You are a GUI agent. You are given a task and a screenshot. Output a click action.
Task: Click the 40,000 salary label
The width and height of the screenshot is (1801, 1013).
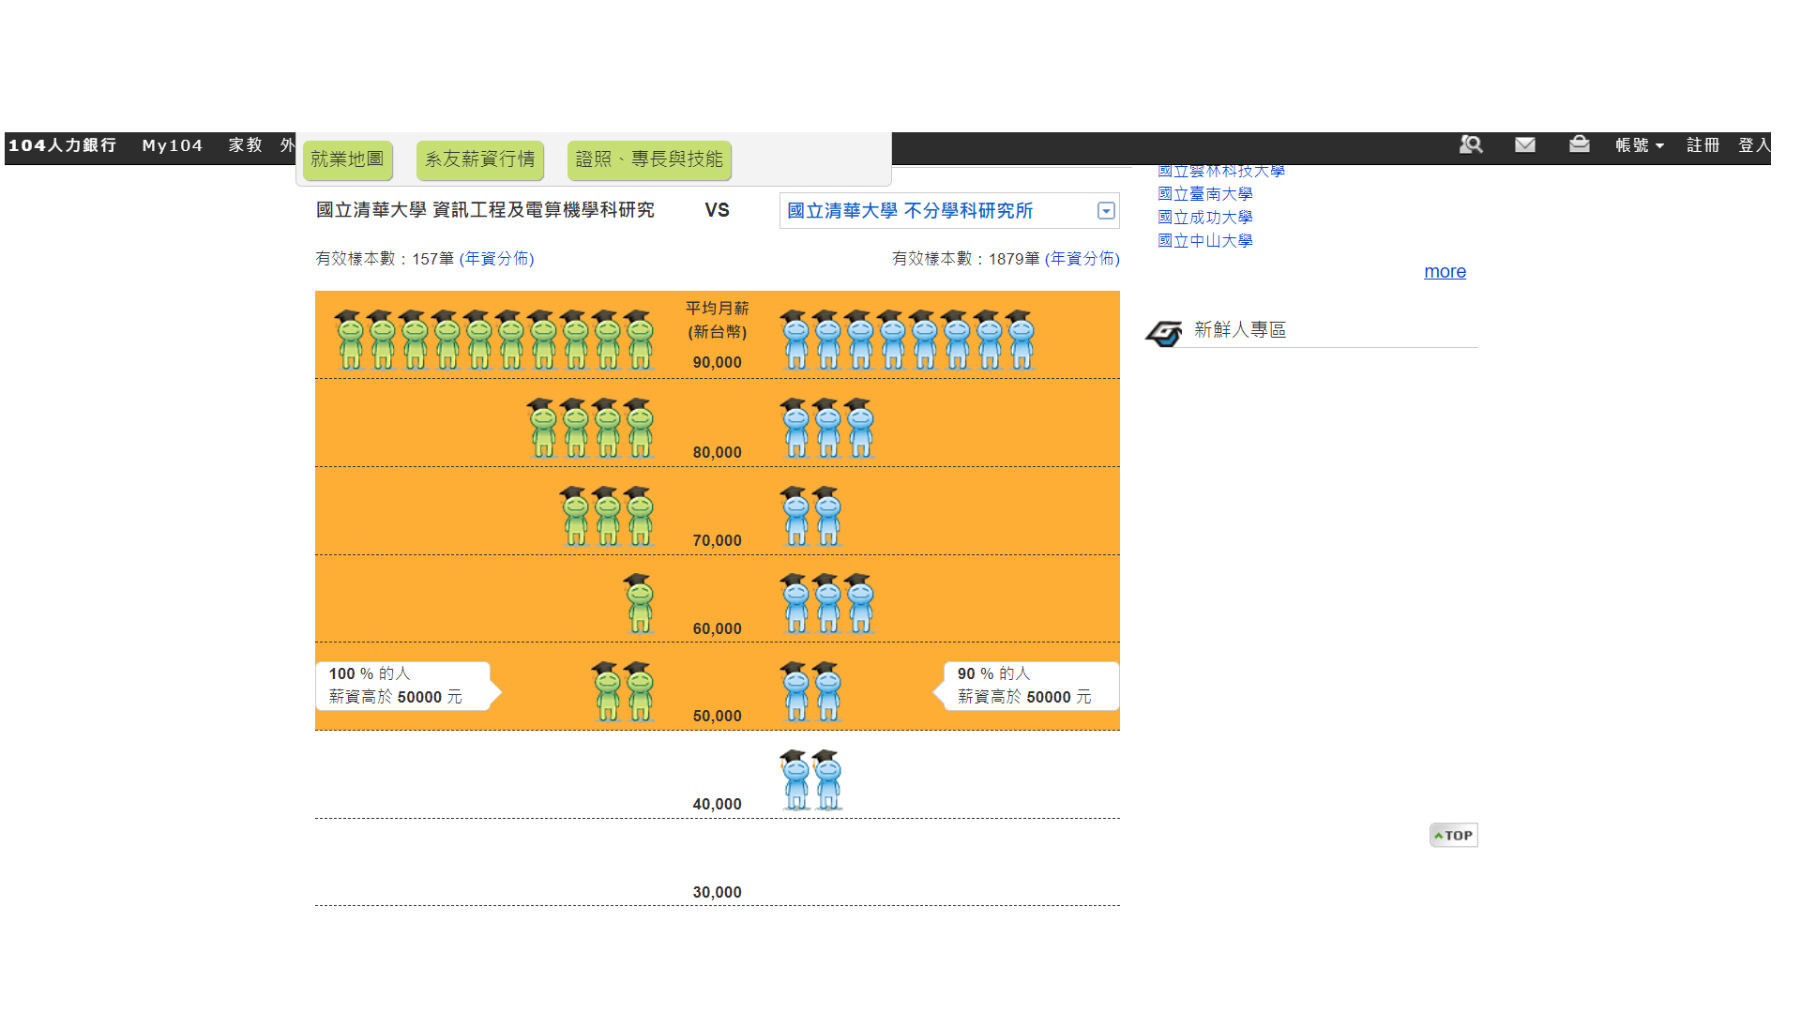tap(717, 805)
